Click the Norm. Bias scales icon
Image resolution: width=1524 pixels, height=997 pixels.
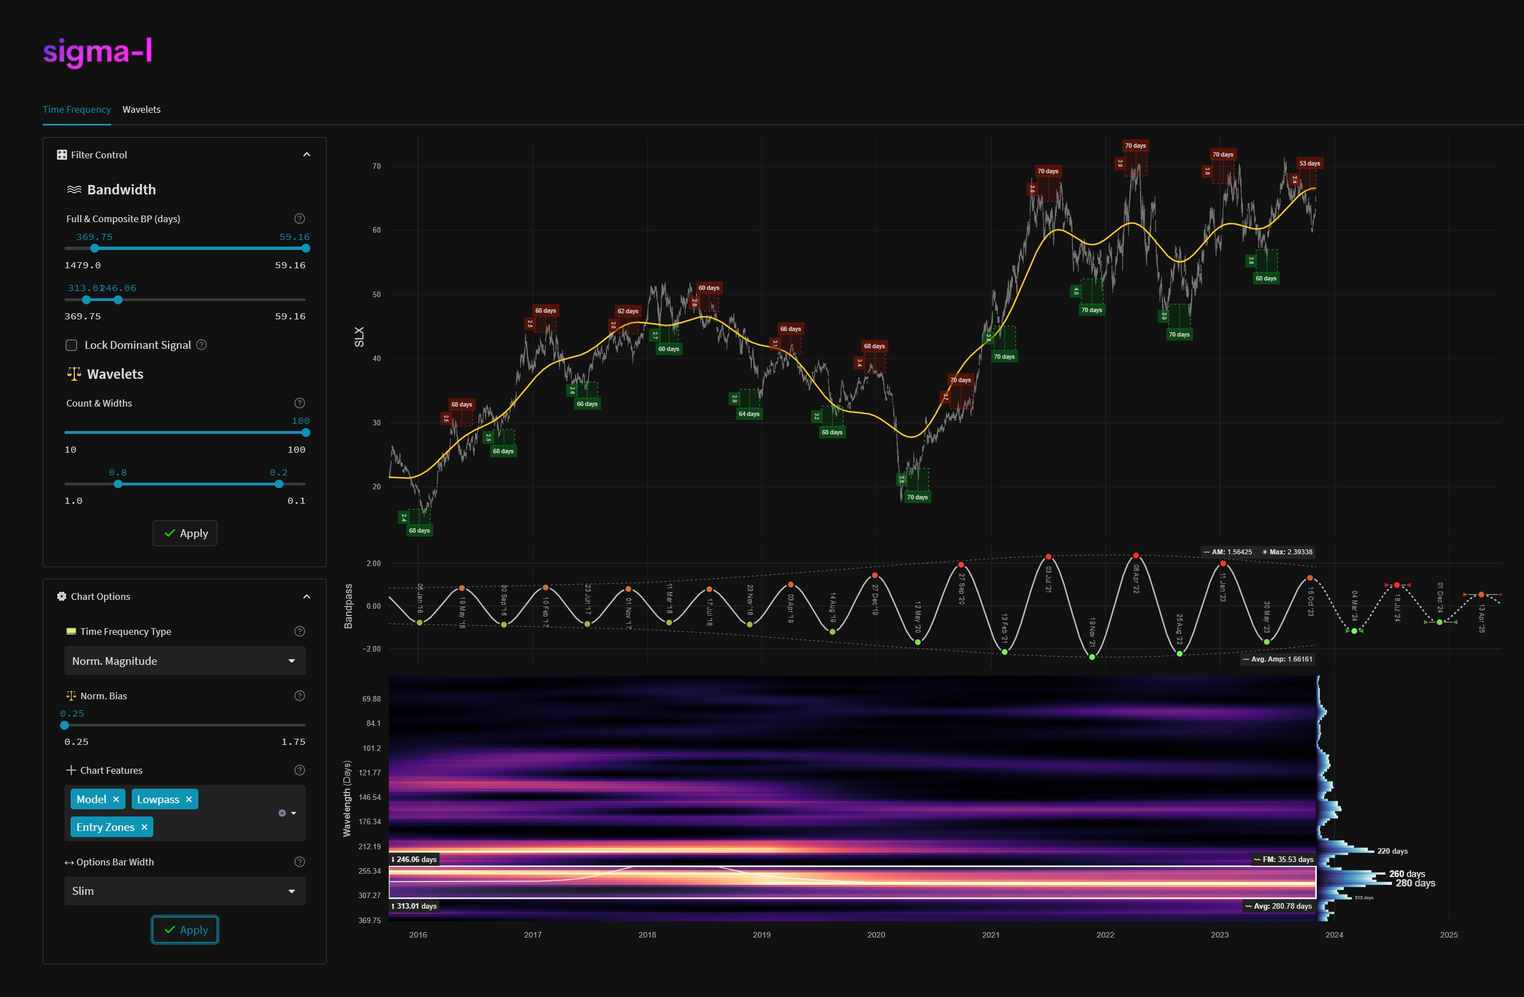[71, 696]
